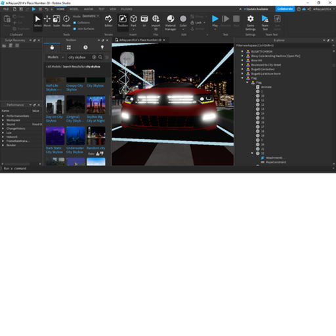Toggle the Join Surfaces checkbox

coord(75,29)
